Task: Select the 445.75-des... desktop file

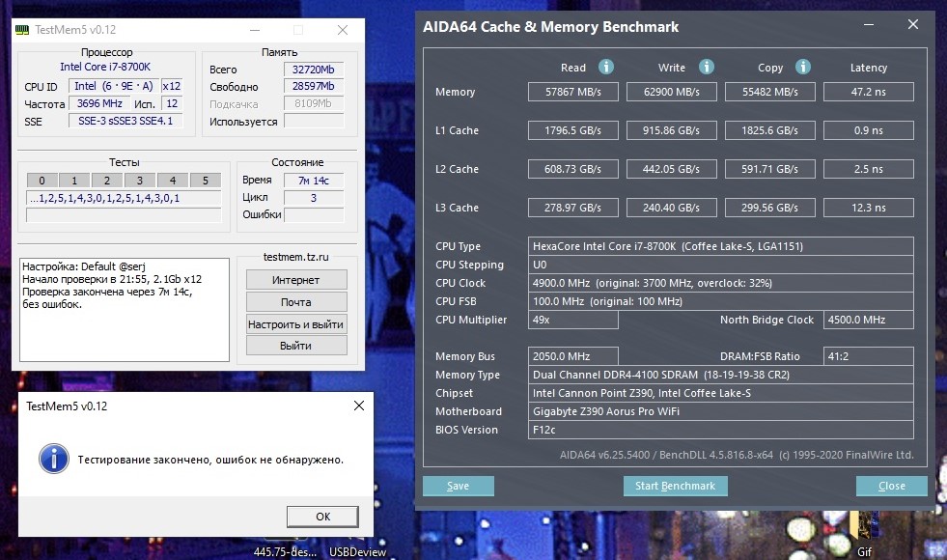Action: click(x=285, y=551)
